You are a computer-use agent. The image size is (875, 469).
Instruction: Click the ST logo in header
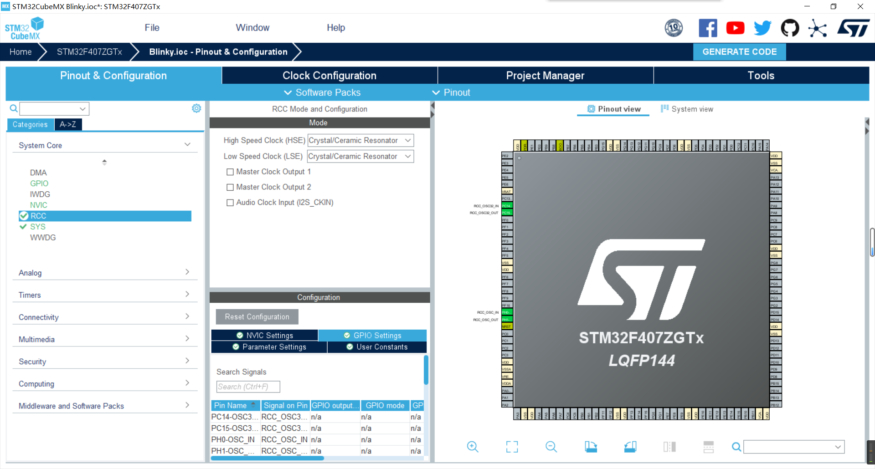pos(854,28)
